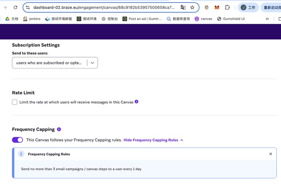Click the Rate Limit info icon
The height and width of the screenshot is (188, 281).
(x=136, y=102)
